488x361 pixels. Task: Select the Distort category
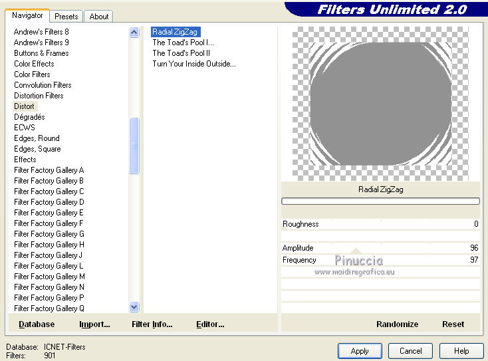[x=25, y=106]
